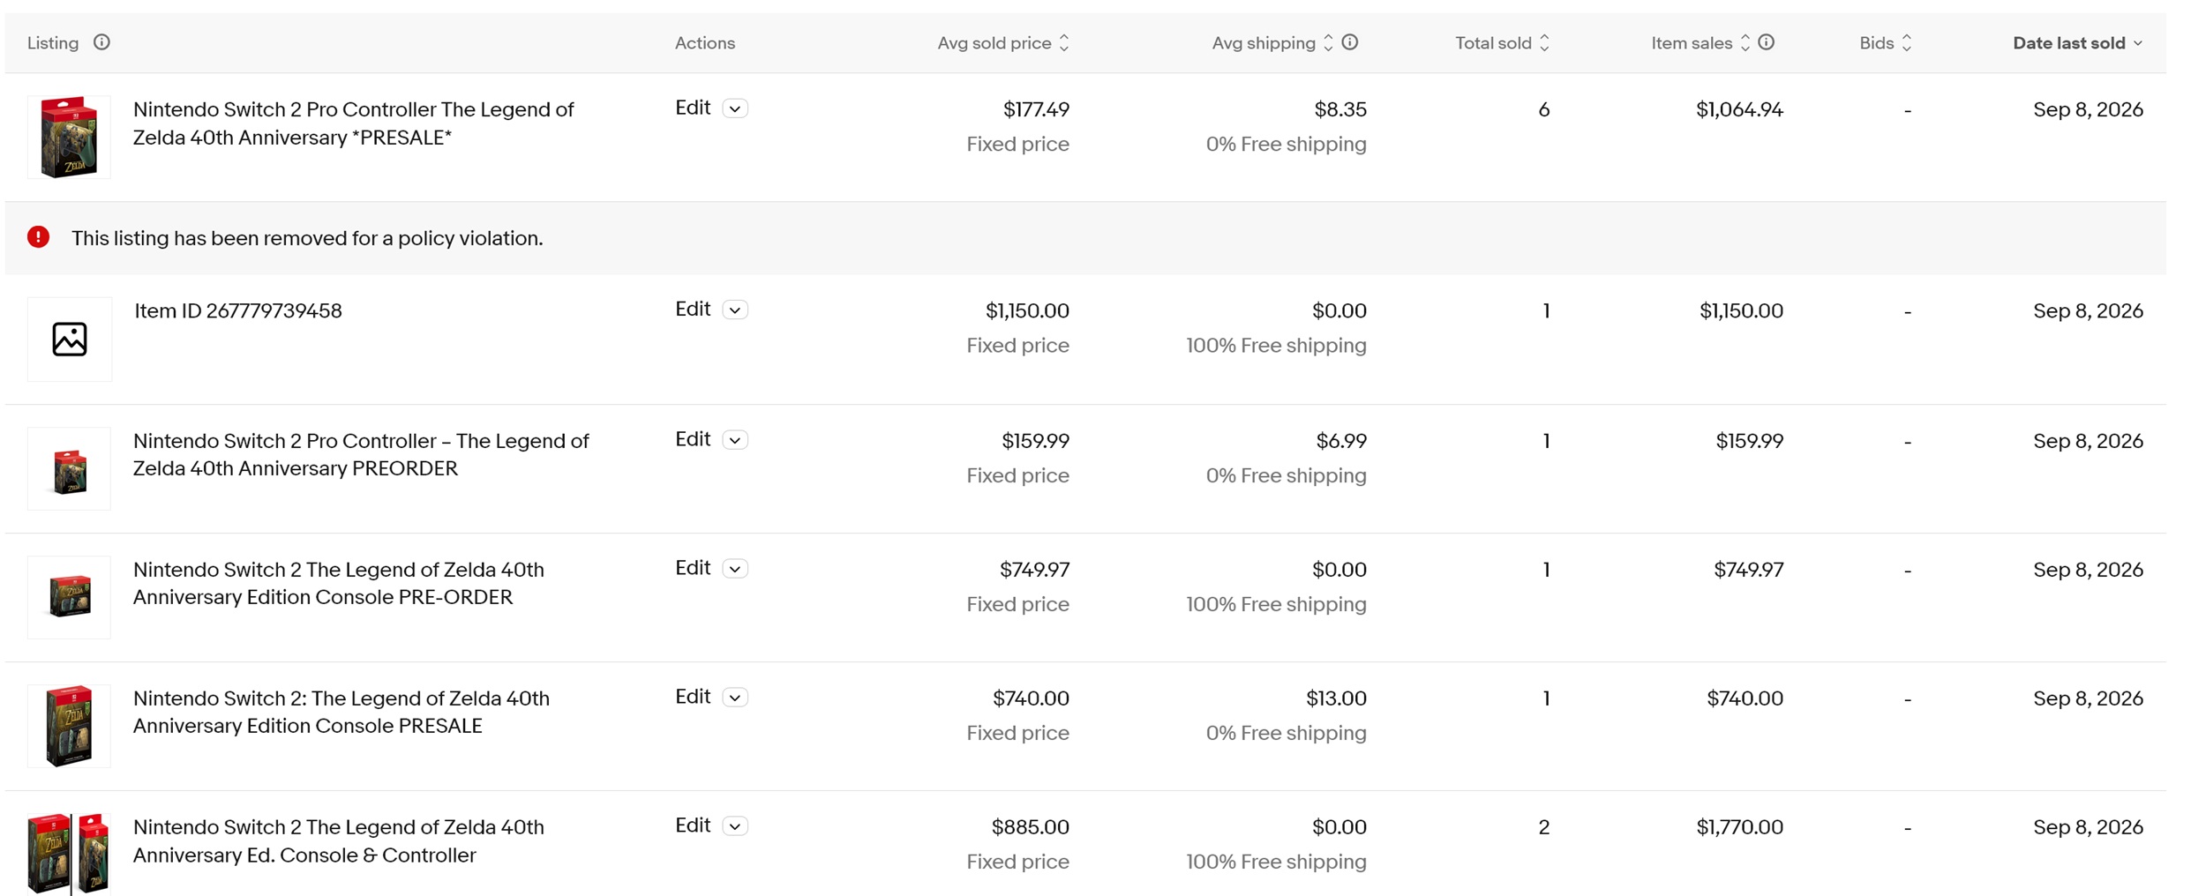Screen dimensions: 2206x896
Task: Click the Item sales info icon
Action: click(x=1766, y=42)
